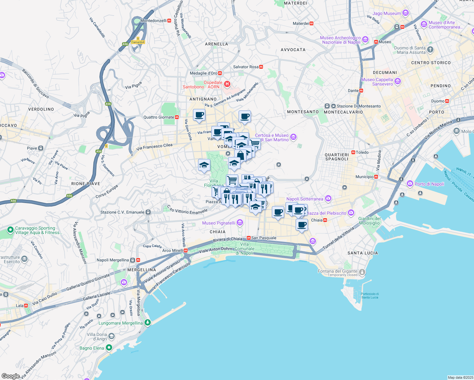Click the Montedonzelli metro station icon
Viewport: 474px width, 380px height.
pyautogui.click(x=169, y=21)
